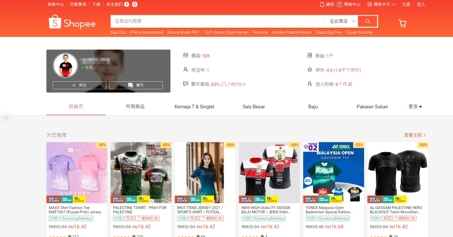Click Oufit Korean Style Woman suggestion
The image size is (453, 237).
coord(226,32)
